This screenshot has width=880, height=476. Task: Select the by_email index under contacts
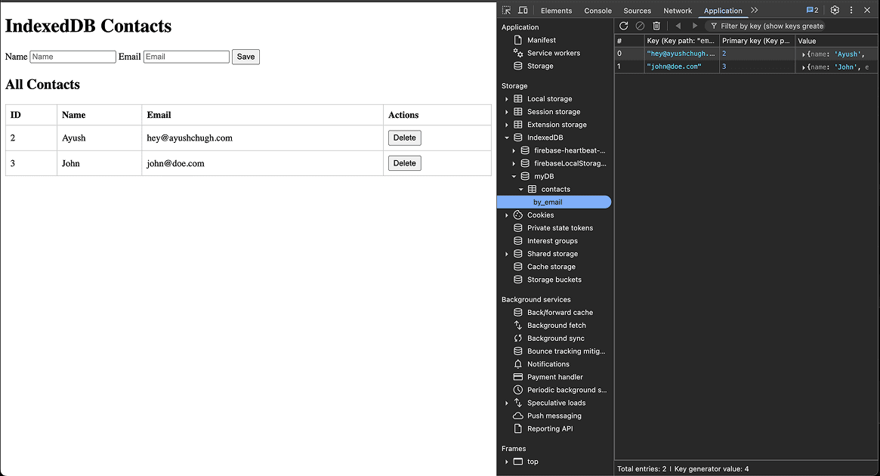(554, 202)
